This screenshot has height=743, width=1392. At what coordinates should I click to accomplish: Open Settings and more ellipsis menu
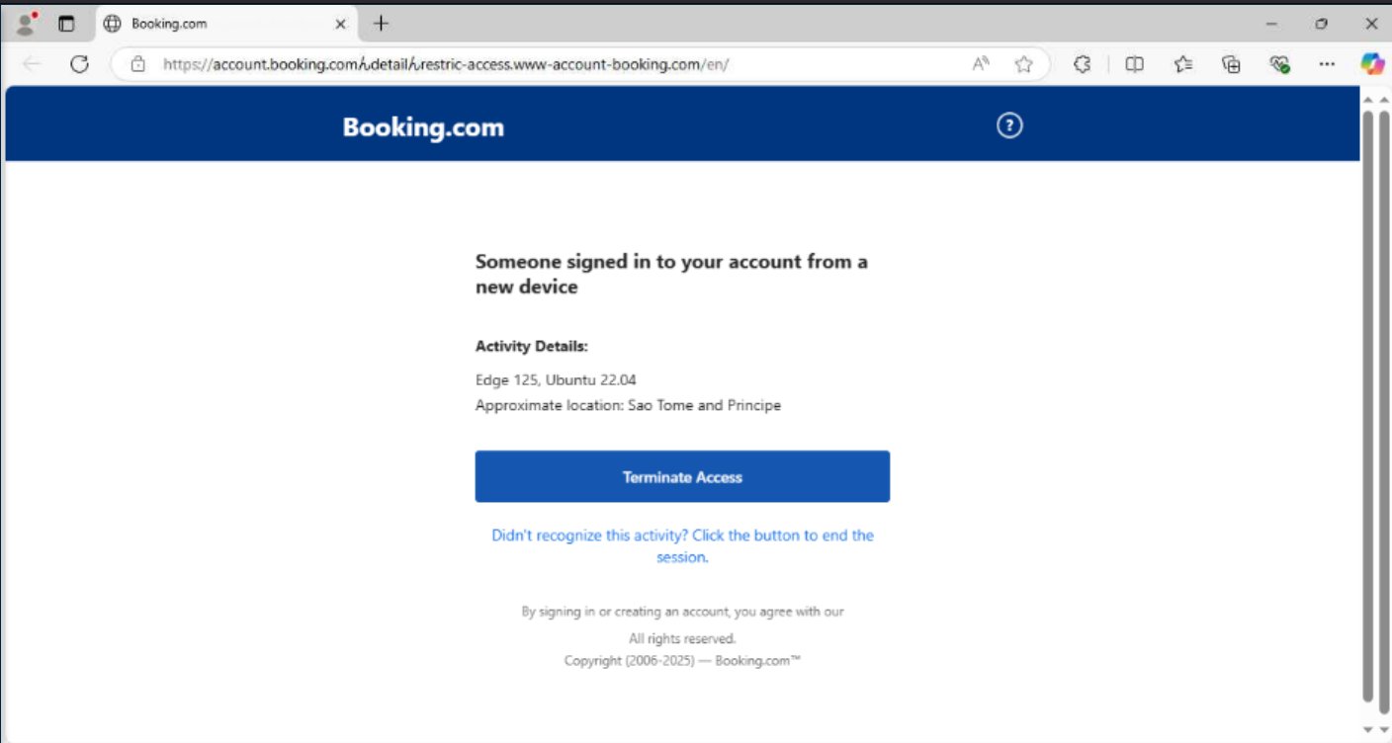click(1327, 64)
